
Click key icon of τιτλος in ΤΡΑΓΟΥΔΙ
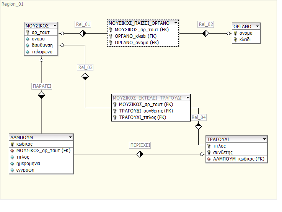tap(209, 146)
